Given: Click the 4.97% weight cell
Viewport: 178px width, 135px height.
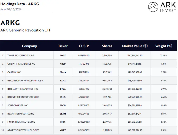Looking at the screenshot, I should [x=164, y=89].
